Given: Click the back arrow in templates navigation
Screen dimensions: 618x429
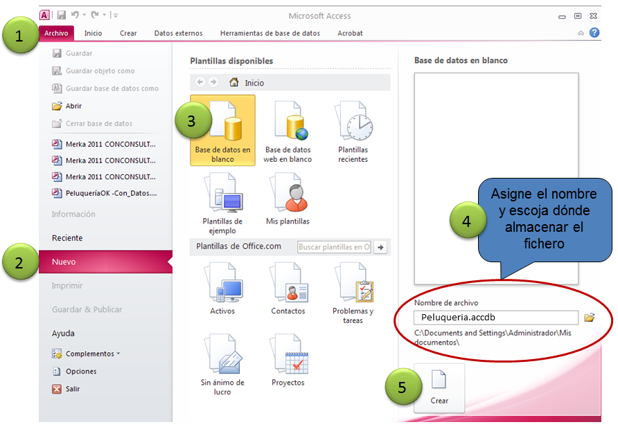Looking at the screenshot, I should point(200,82).
